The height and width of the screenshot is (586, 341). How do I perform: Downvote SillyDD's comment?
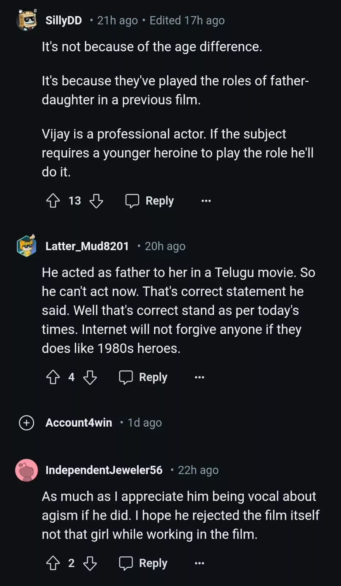96,201
